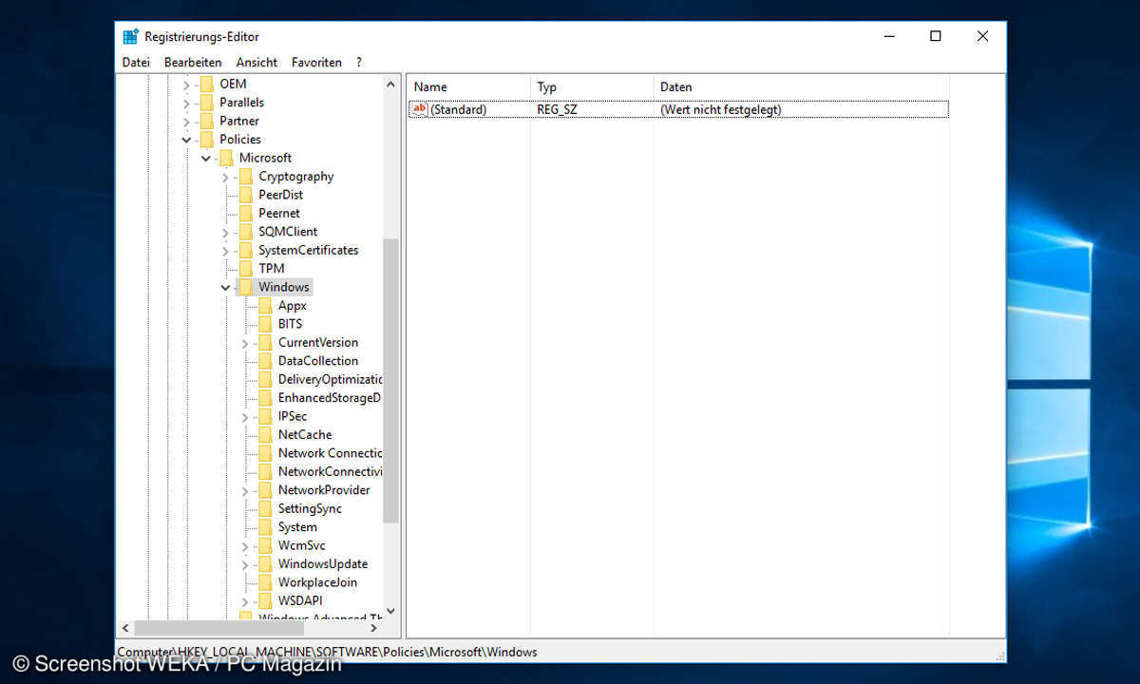Click the Registry Editor app icon in title bar

tap(131, 37)
